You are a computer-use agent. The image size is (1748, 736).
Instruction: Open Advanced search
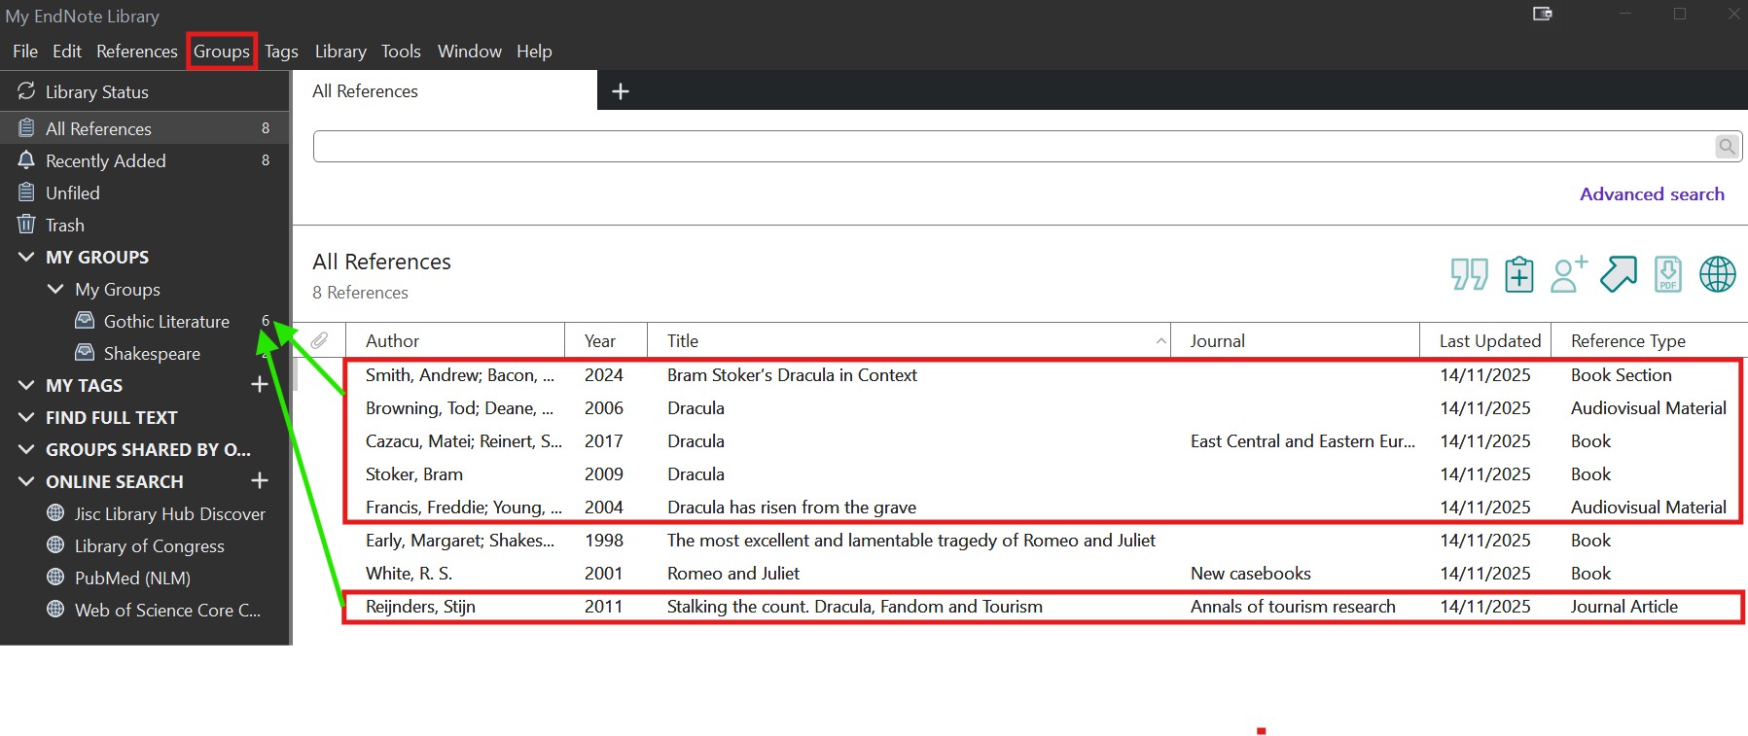1652,193
